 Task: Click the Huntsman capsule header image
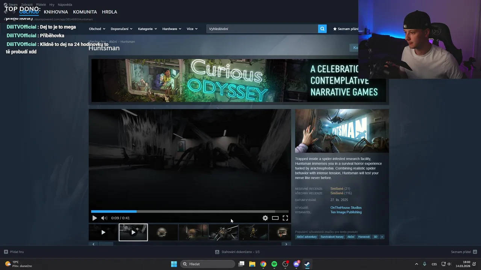point(342,131)
